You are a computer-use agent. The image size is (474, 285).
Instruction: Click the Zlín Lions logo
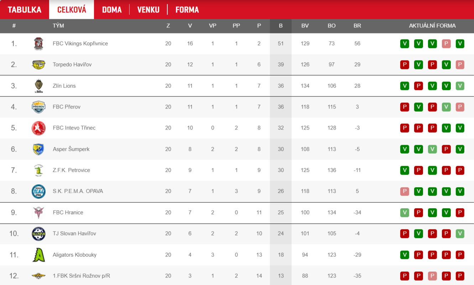pyautogui.click(x=38, y=86)
